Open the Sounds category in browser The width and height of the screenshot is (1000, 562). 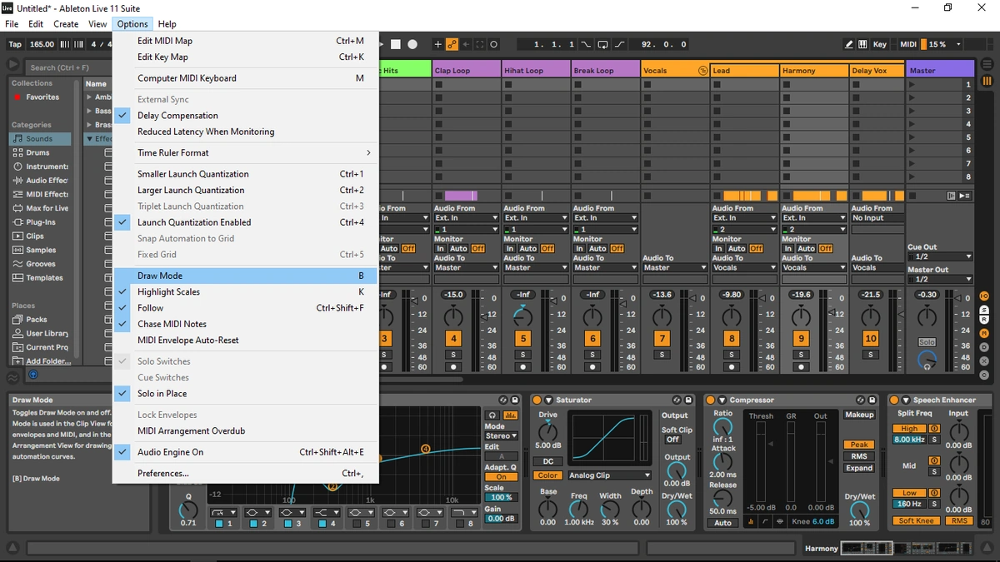pyautogui.click(x=40, y=139)
